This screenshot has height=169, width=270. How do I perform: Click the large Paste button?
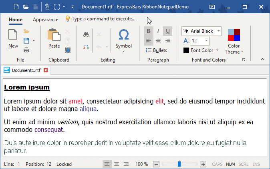(54, 39)
